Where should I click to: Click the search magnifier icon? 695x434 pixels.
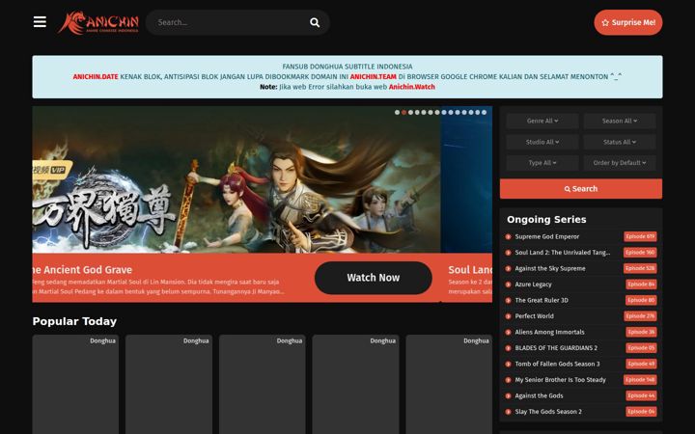coord(315,22)
